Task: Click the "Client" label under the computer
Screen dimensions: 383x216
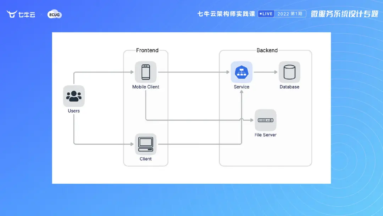Action: pyautogui.click(x=145, y=159)
